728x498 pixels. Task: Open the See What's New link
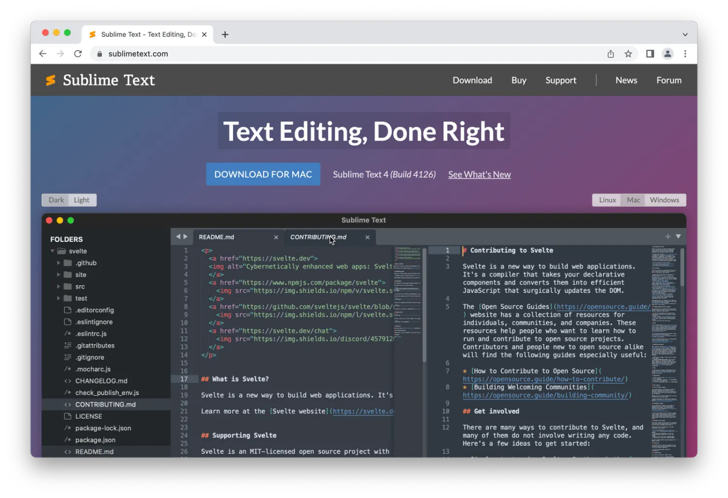[x=479, y=174]
